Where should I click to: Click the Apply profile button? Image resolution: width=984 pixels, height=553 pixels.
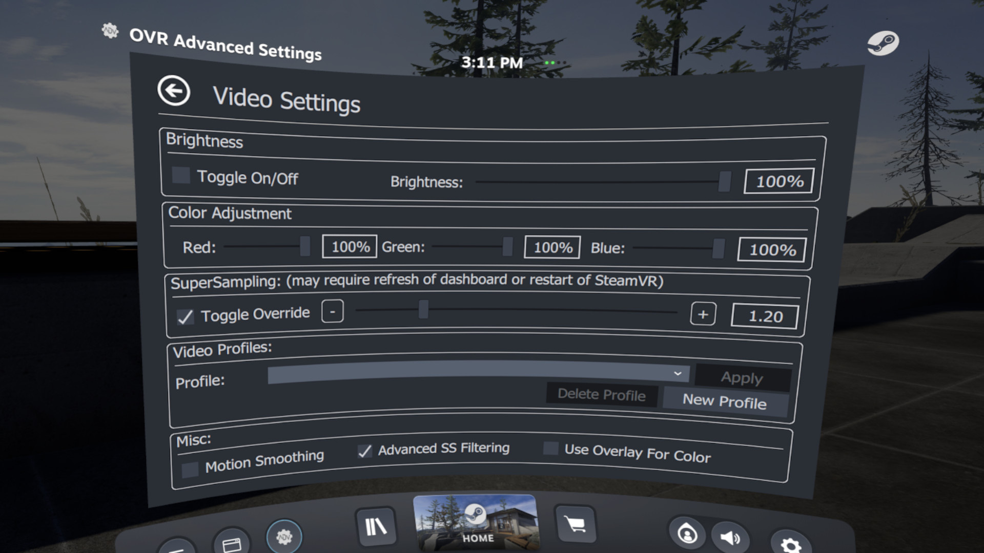742,378
